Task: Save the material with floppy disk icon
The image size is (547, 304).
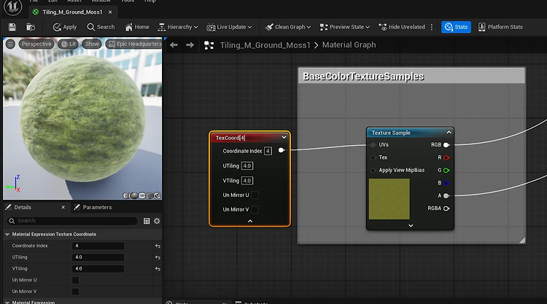Action: click(x=12, y=27)
